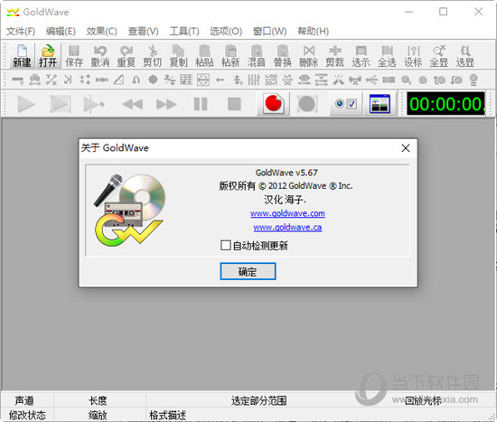Click the grey record-selection button
The height and width of the screenshot is (422, 497).
(307, 104)
